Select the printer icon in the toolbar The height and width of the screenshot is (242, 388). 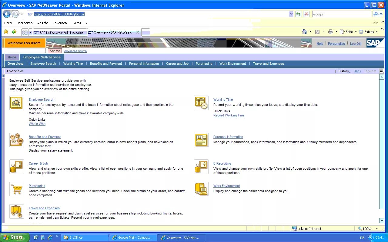coord(330,31)
